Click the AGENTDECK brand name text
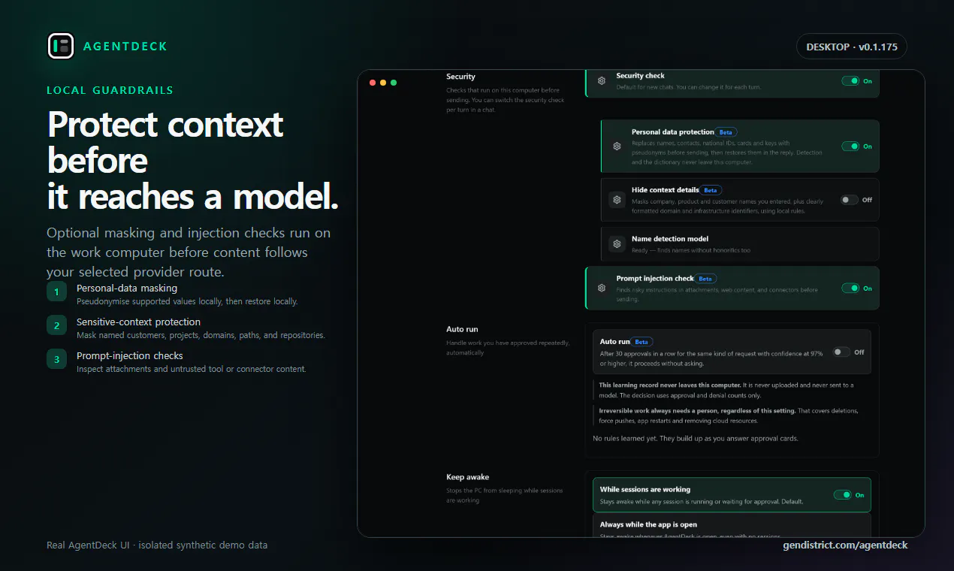Image resolution: width=954 pixels, height=571 pixels. coord(125,47)
